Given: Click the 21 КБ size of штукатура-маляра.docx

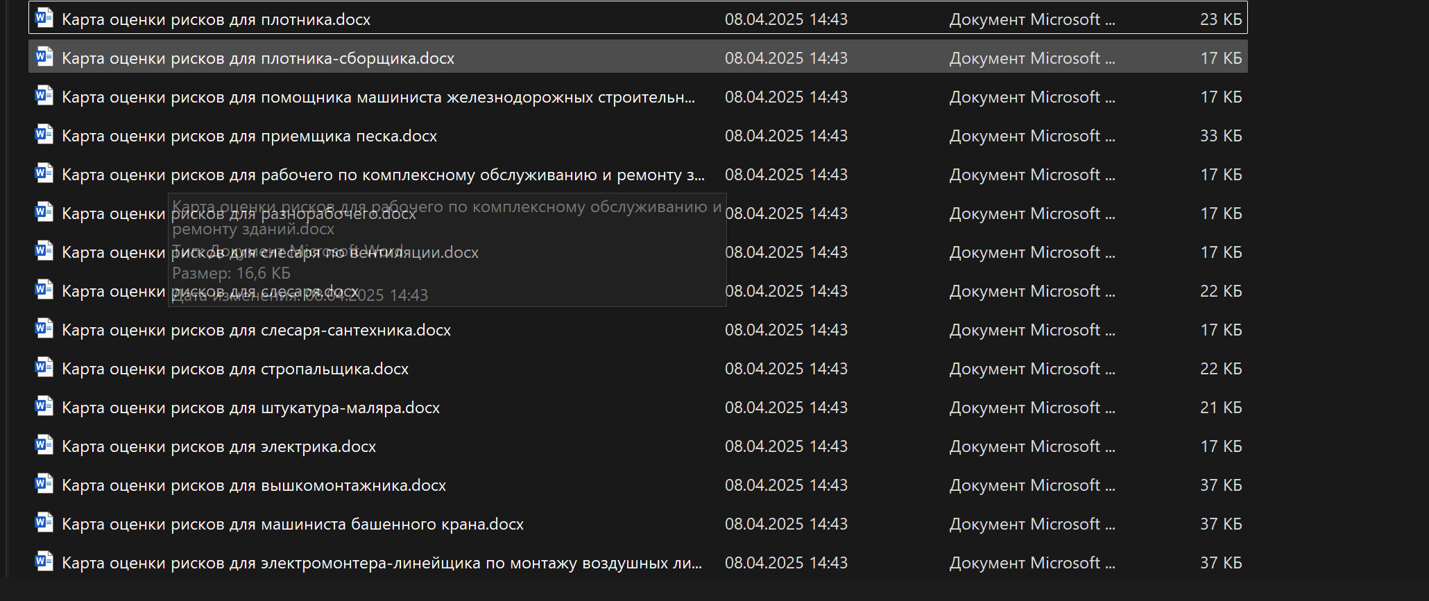Looking at the screenshot, I should tap(1221, 408).
